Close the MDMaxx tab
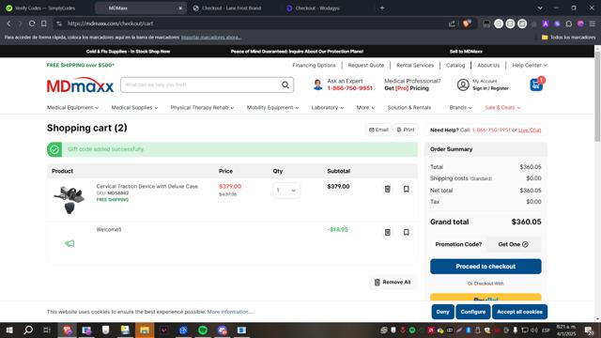Screen dimensions: 601x338 tap(180, 8)
